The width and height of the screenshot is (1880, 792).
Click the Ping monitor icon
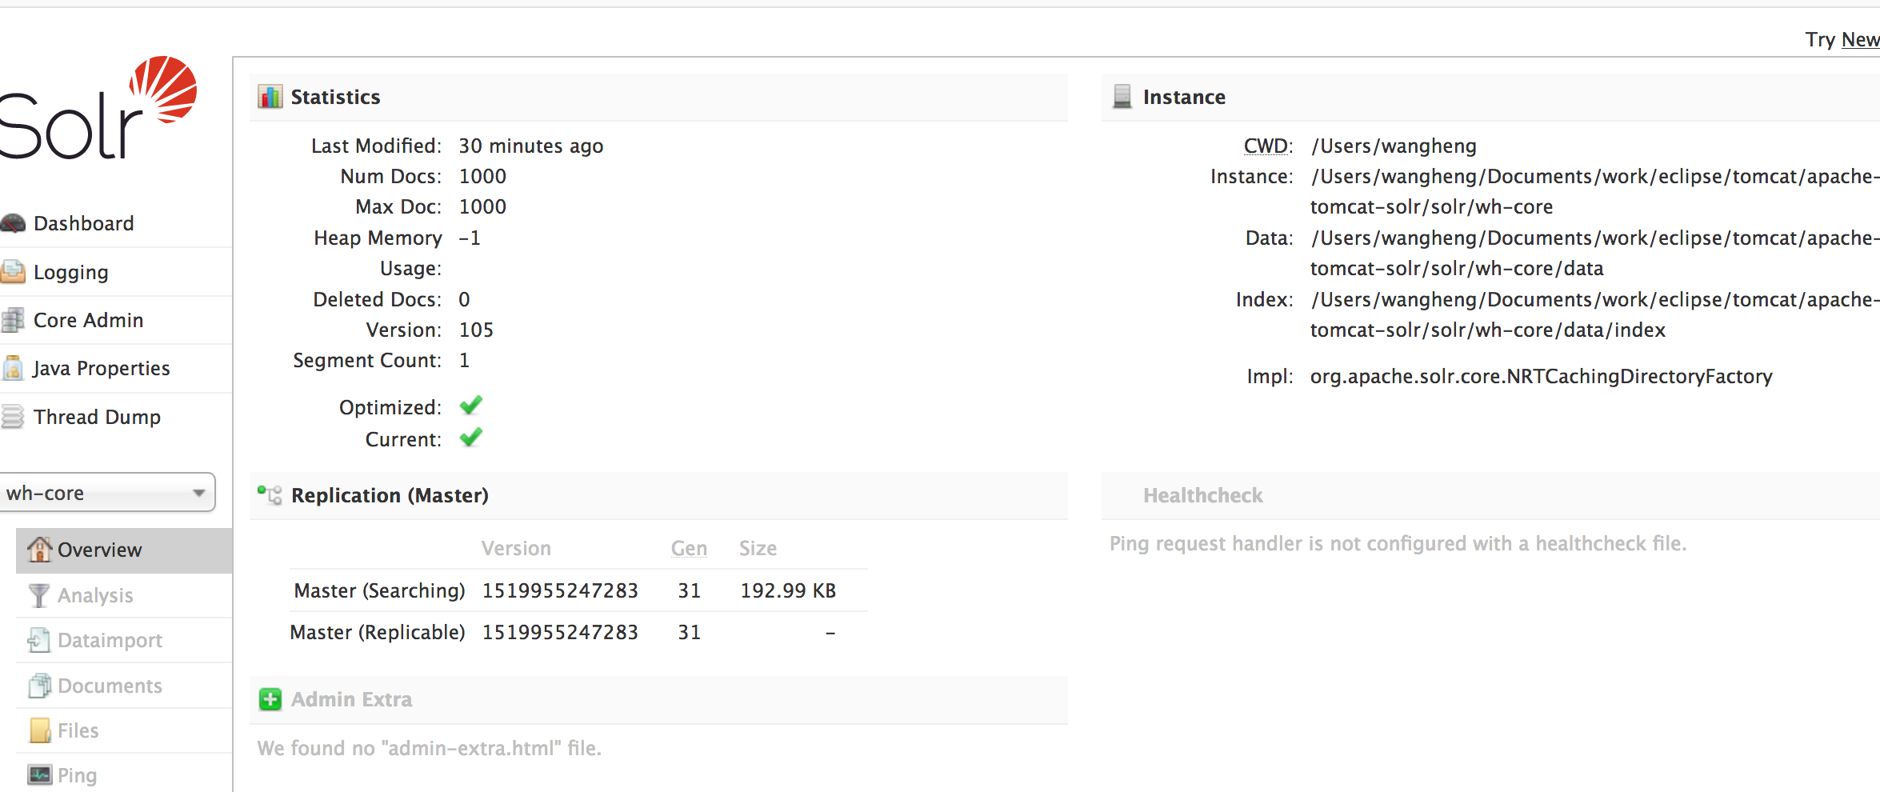[39, 774]
